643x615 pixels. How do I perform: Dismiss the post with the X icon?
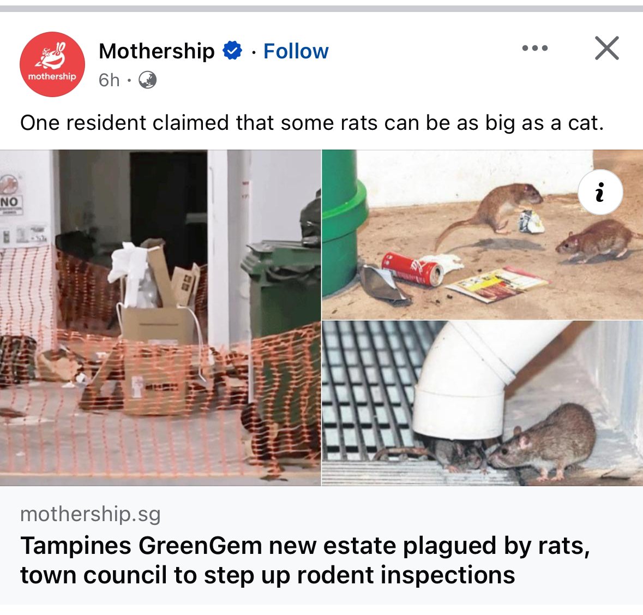coord(606,48)
